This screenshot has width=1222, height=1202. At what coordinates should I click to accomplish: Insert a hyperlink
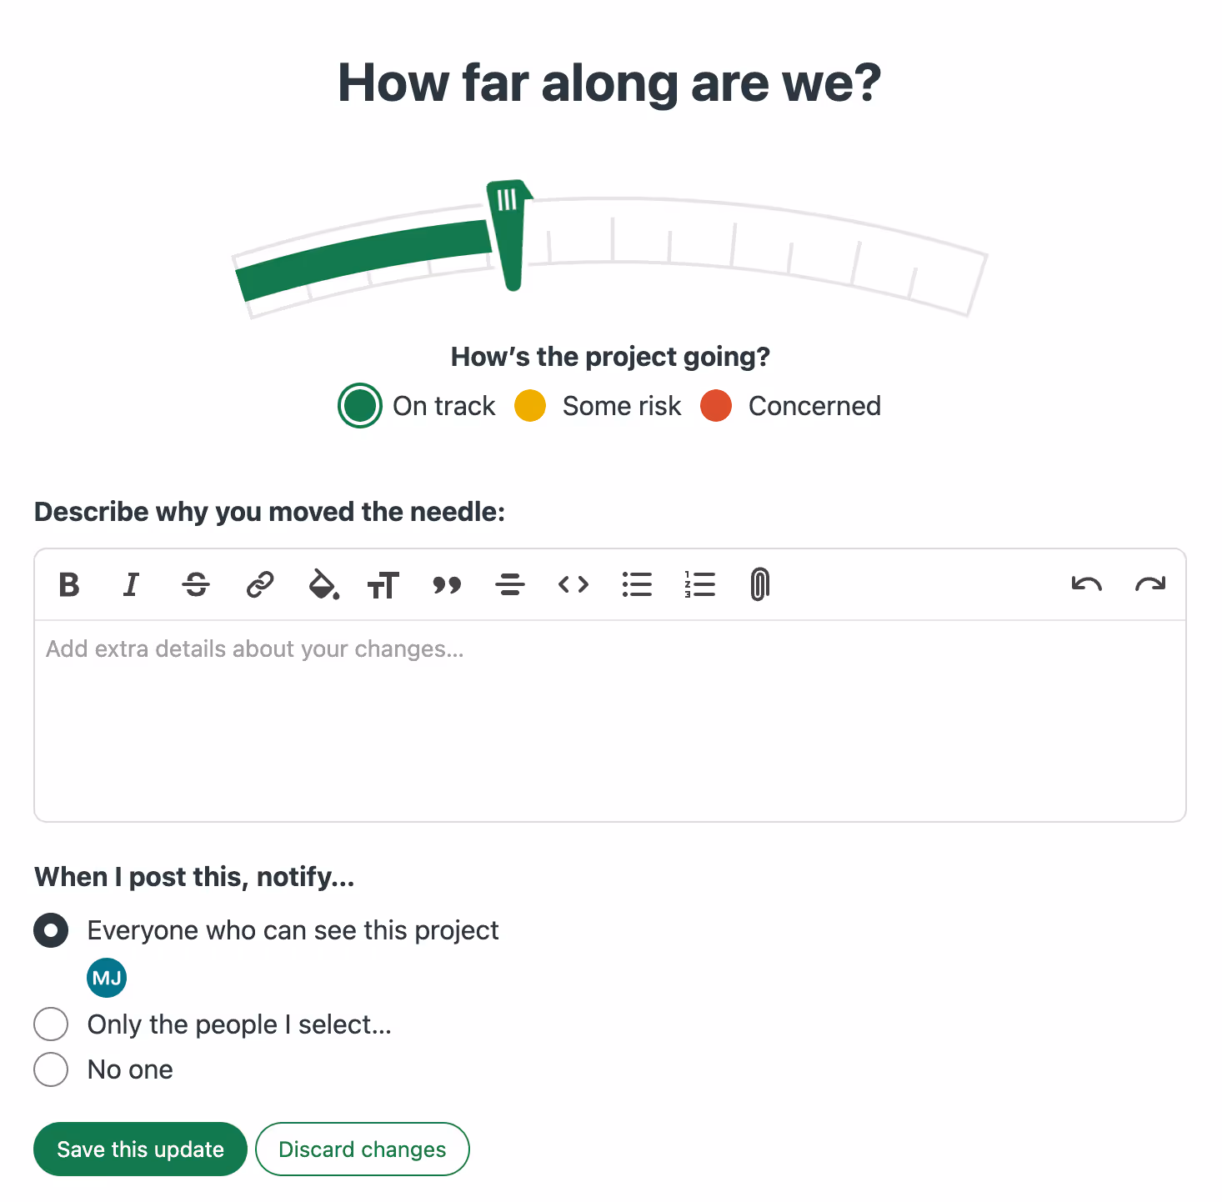tap(259, 584)
